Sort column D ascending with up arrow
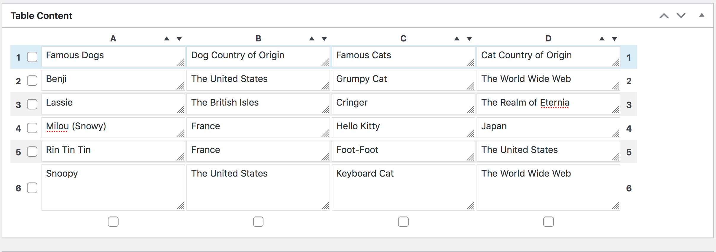This screenshot has width=716, height=252. coord(602,39)
